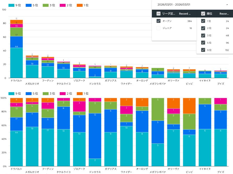Uncheck the 2位 filter checkbox
Viewport: 233px width, 174px height.
pos(203,28)
